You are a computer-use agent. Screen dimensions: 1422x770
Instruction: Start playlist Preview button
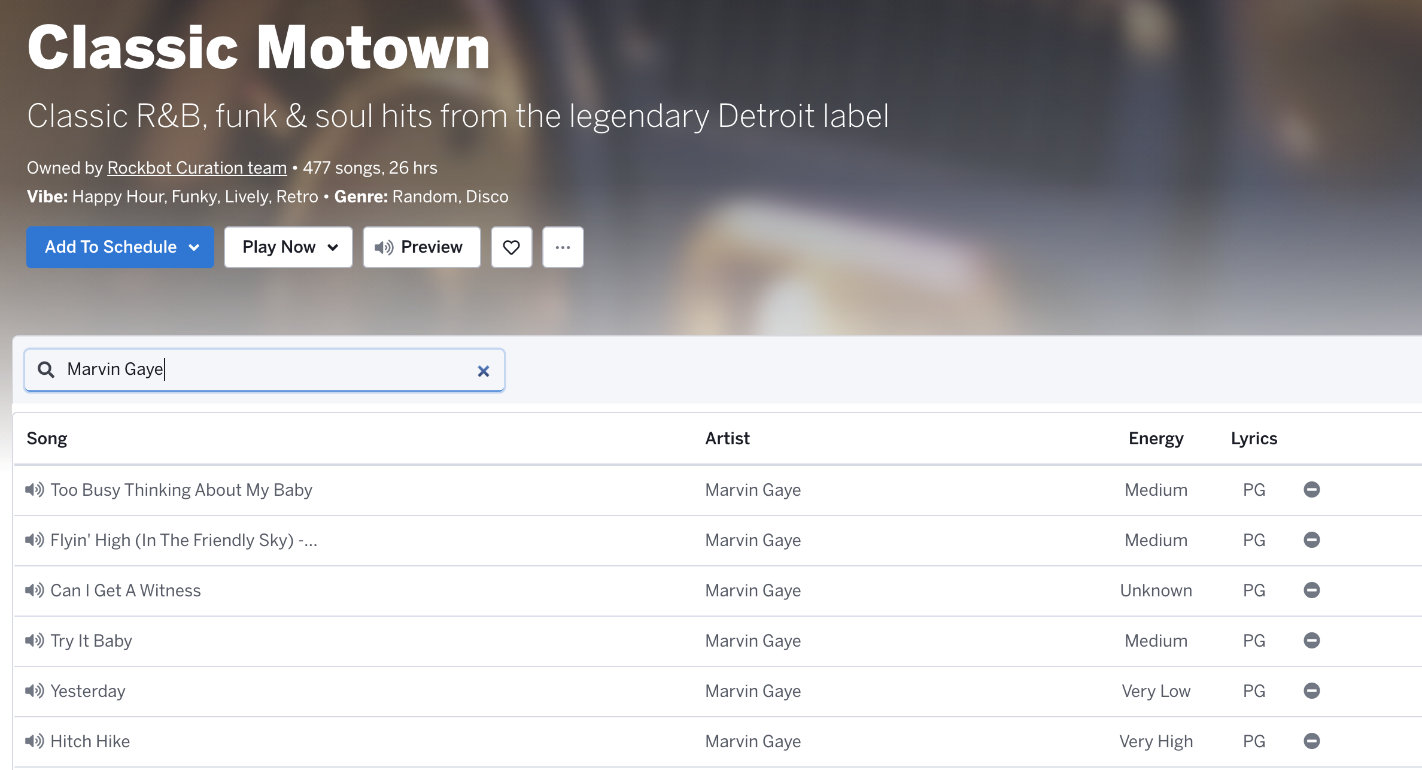click(421, 247)
